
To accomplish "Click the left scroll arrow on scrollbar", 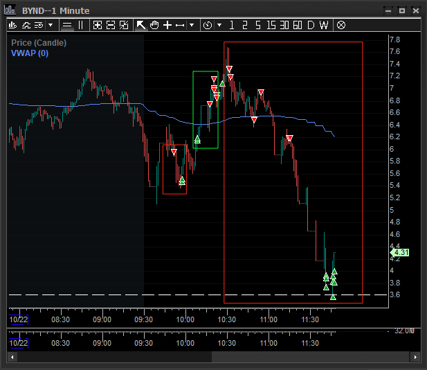I will (x=12, y=357).
